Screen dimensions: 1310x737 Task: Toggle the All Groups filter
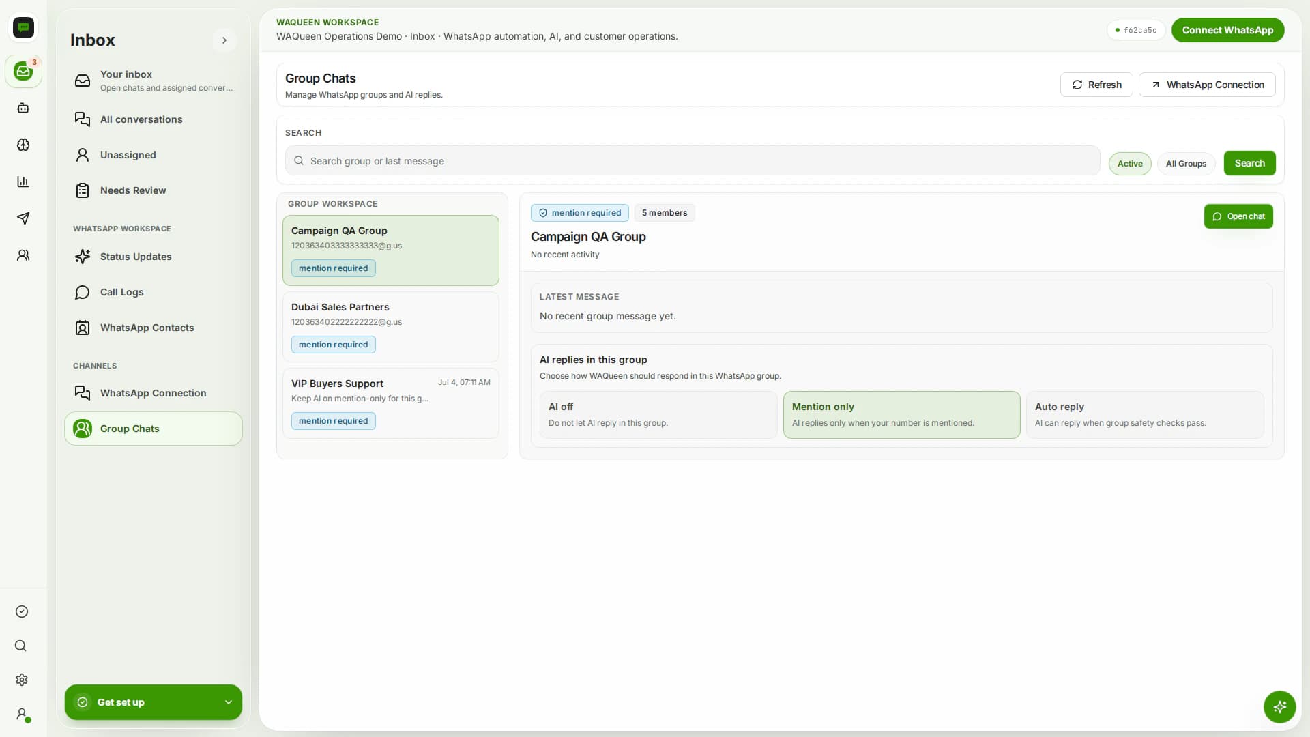click(1186, 164)
